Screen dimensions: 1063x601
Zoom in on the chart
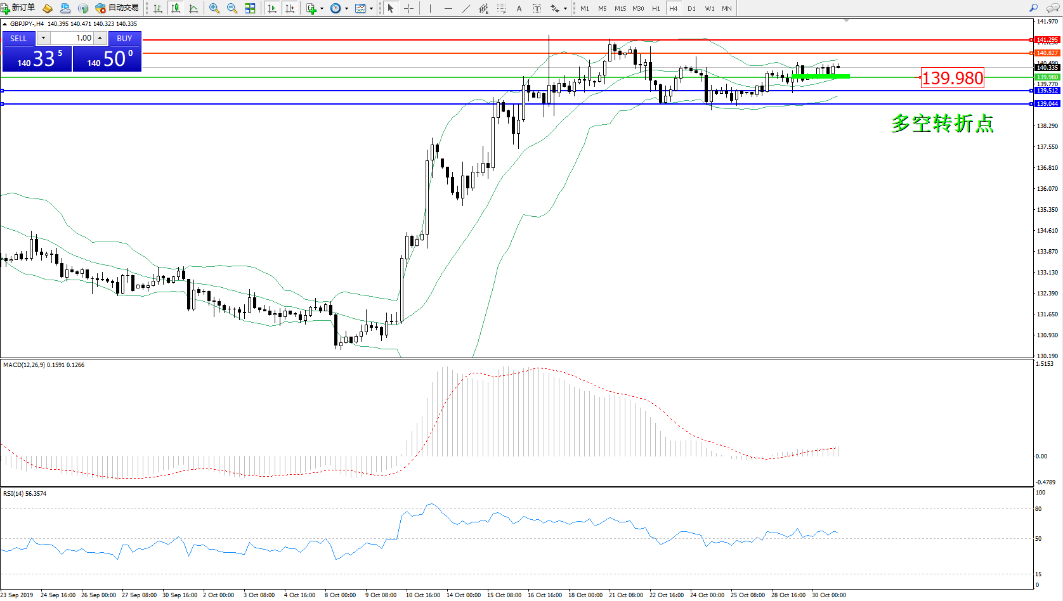click(214, 8)
